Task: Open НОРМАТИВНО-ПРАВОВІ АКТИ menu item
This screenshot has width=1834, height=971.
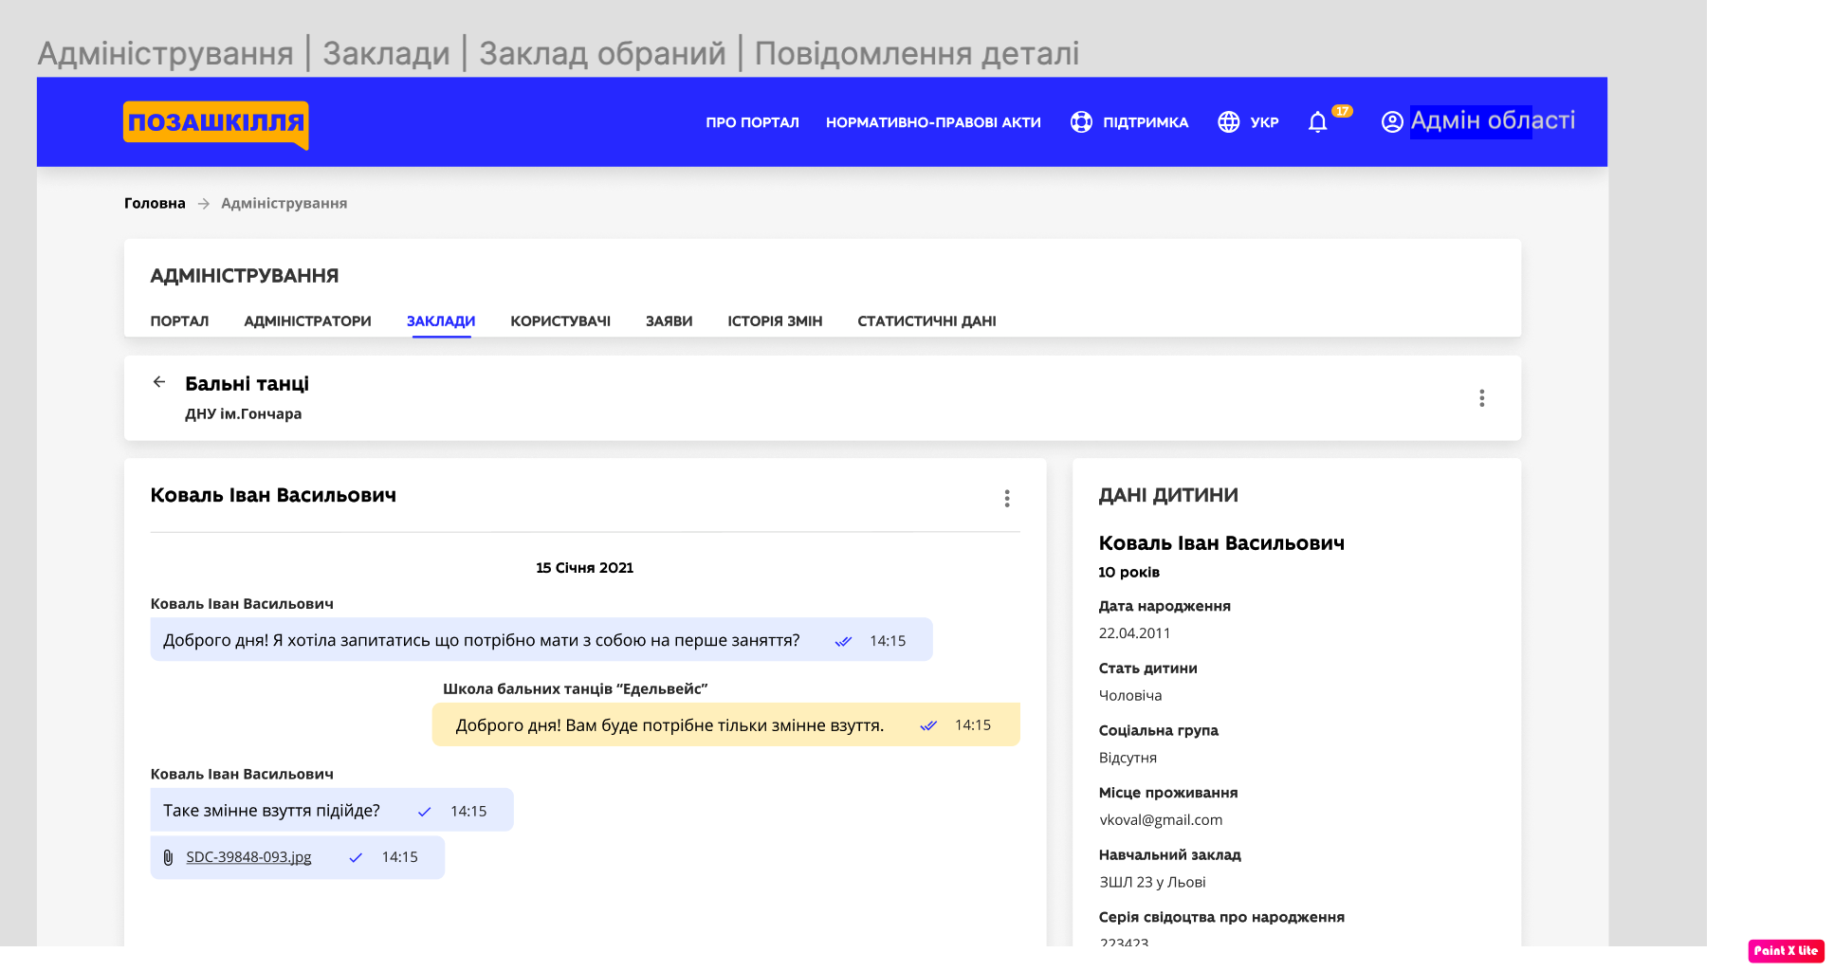Action: tap(933, 121)
